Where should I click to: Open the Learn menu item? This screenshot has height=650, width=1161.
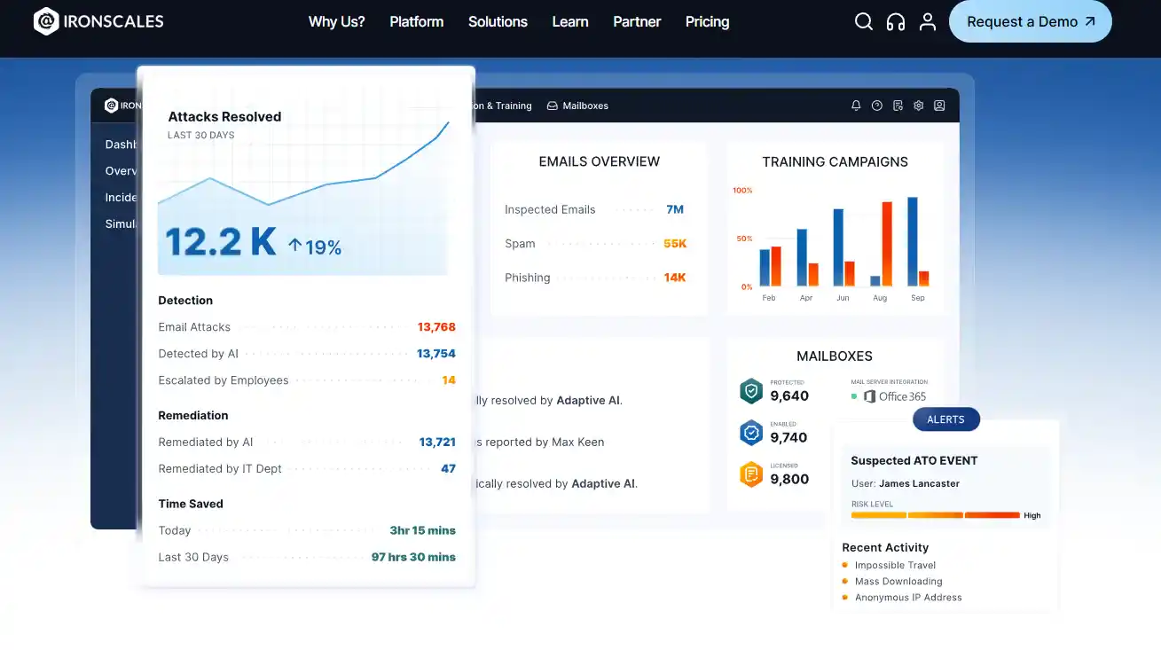click(570, 22)
